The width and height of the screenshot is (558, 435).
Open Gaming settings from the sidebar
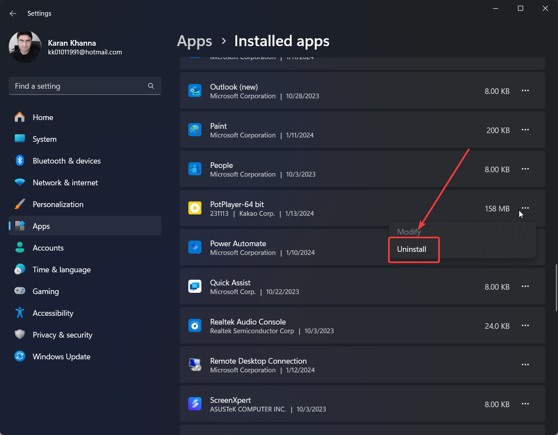(x=46, y=291)
